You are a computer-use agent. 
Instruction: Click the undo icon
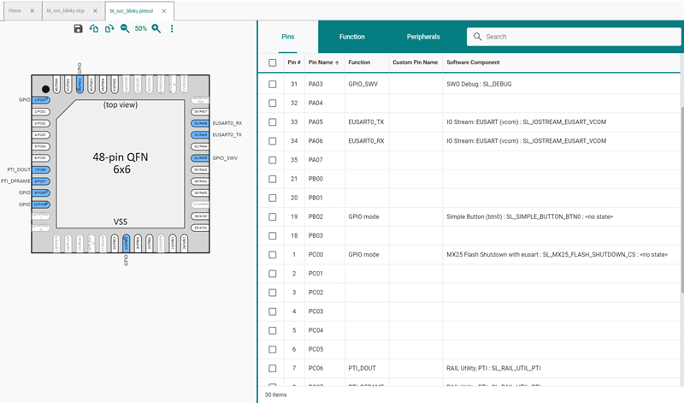point(94,28)
